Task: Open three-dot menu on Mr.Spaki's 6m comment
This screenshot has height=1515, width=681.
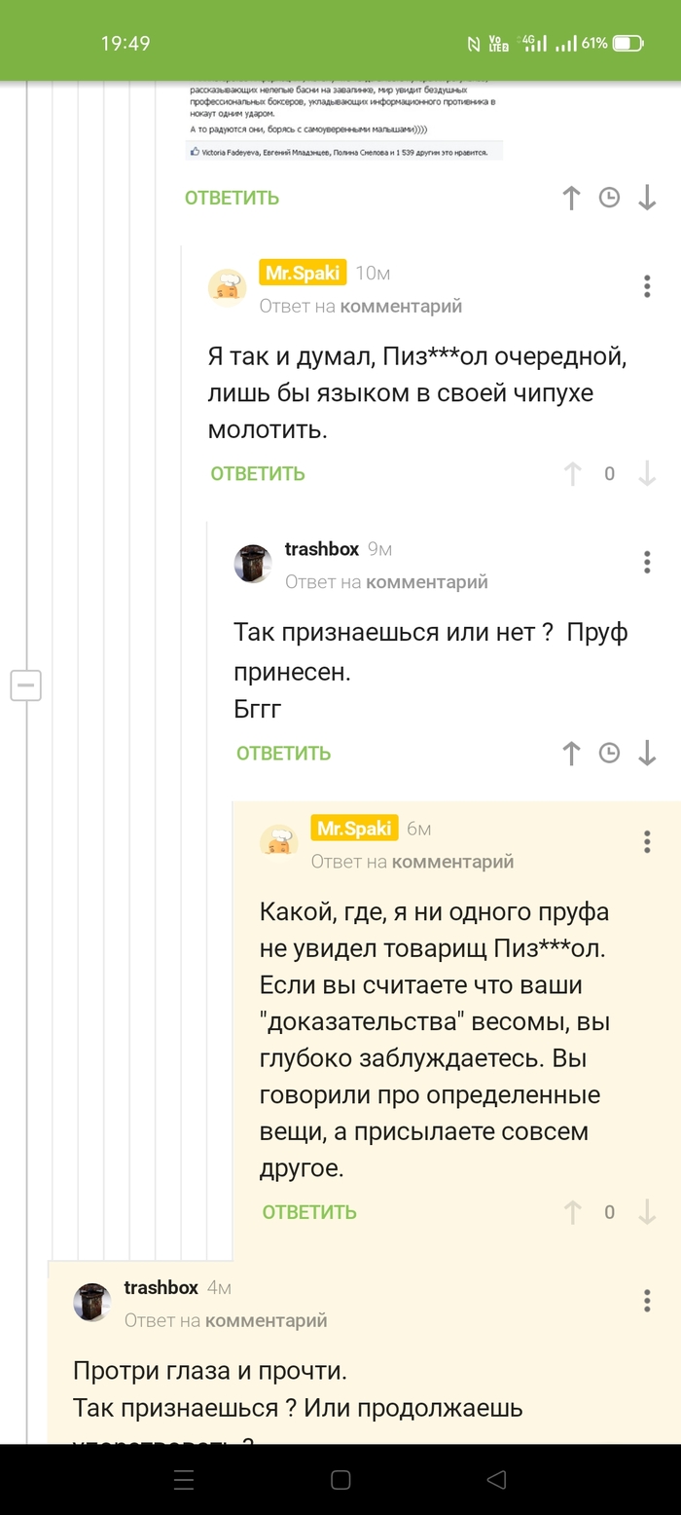Action: tap(647, 841)
